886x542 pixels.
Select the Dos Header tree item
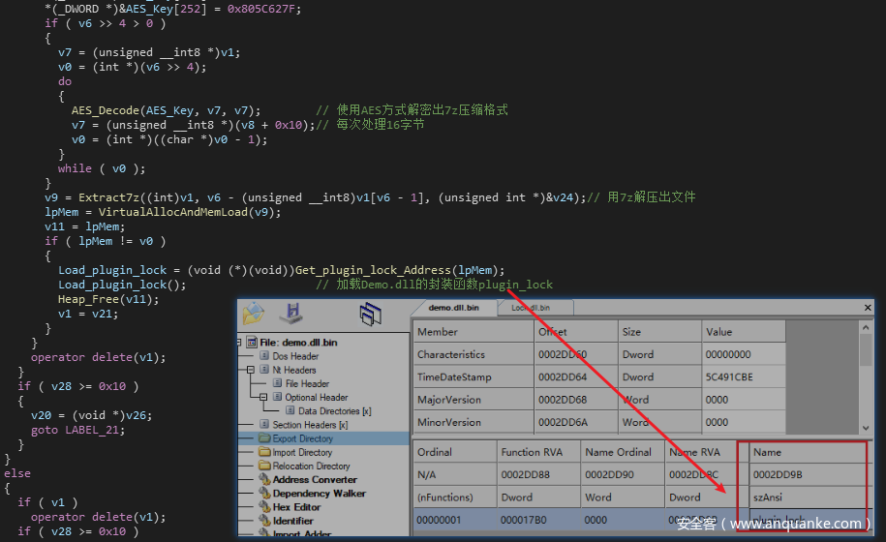click(294, 356)
